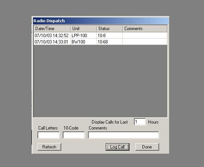Focus the Comments text field

[x=124, y=135]
